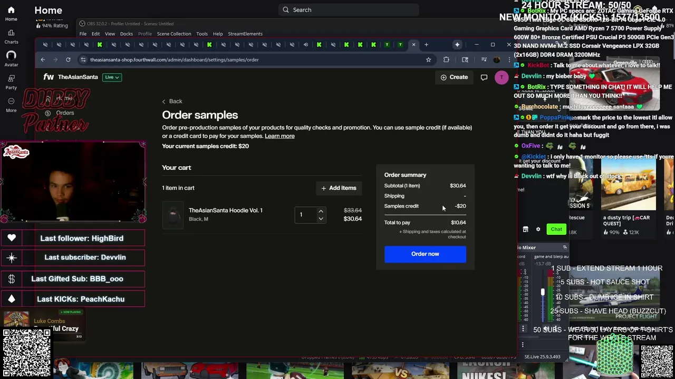Open the store icon beside Chat
675x379 pixels.
point(525,229)
